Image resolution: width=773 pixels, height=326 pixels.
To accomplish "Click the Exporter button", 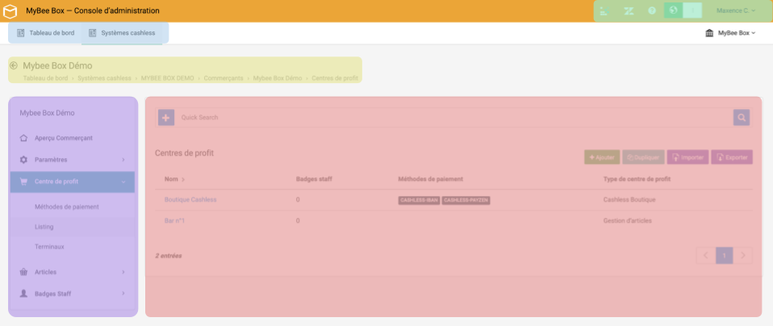I will 731,157.
